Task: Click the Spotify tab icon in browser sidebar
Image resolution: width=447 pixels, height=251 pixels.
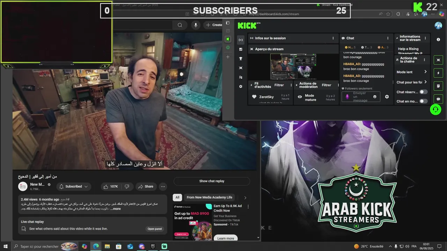Action: [x=228, y=47]
